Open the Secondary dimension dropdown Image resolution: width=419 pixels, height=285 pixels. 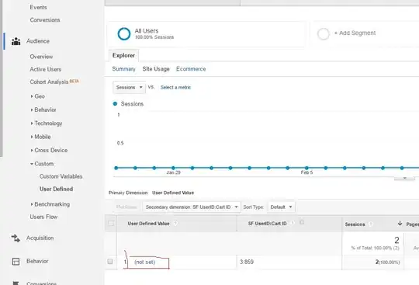(x=192, y=207)
